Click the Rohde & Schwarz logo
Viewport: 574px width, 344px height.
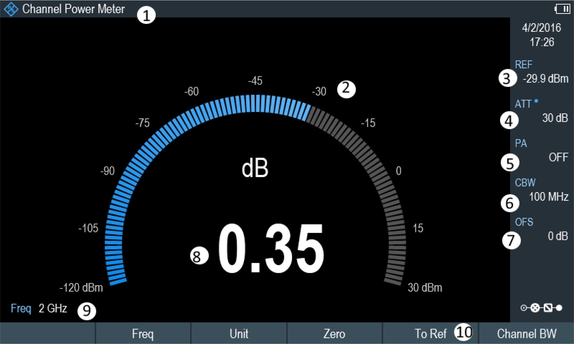12,9
